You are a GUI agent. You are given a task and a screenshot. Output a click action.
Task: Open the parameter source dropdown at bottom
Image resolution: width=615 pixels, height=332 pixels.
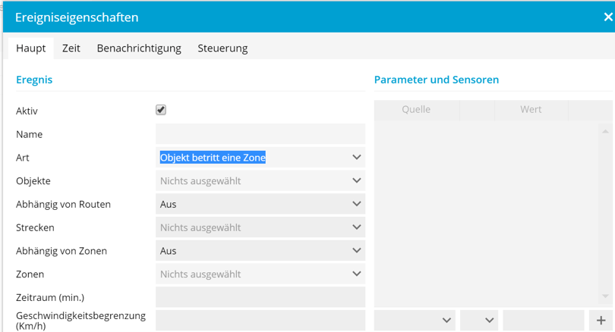pos(415,321)
